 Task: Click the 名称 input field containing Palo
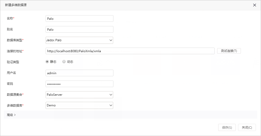tap(80, 18)
